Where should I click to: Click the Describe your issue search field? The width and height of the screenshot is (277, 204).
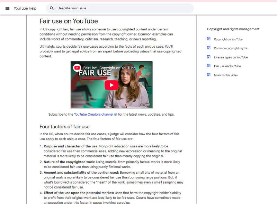[x=119, y=8]
